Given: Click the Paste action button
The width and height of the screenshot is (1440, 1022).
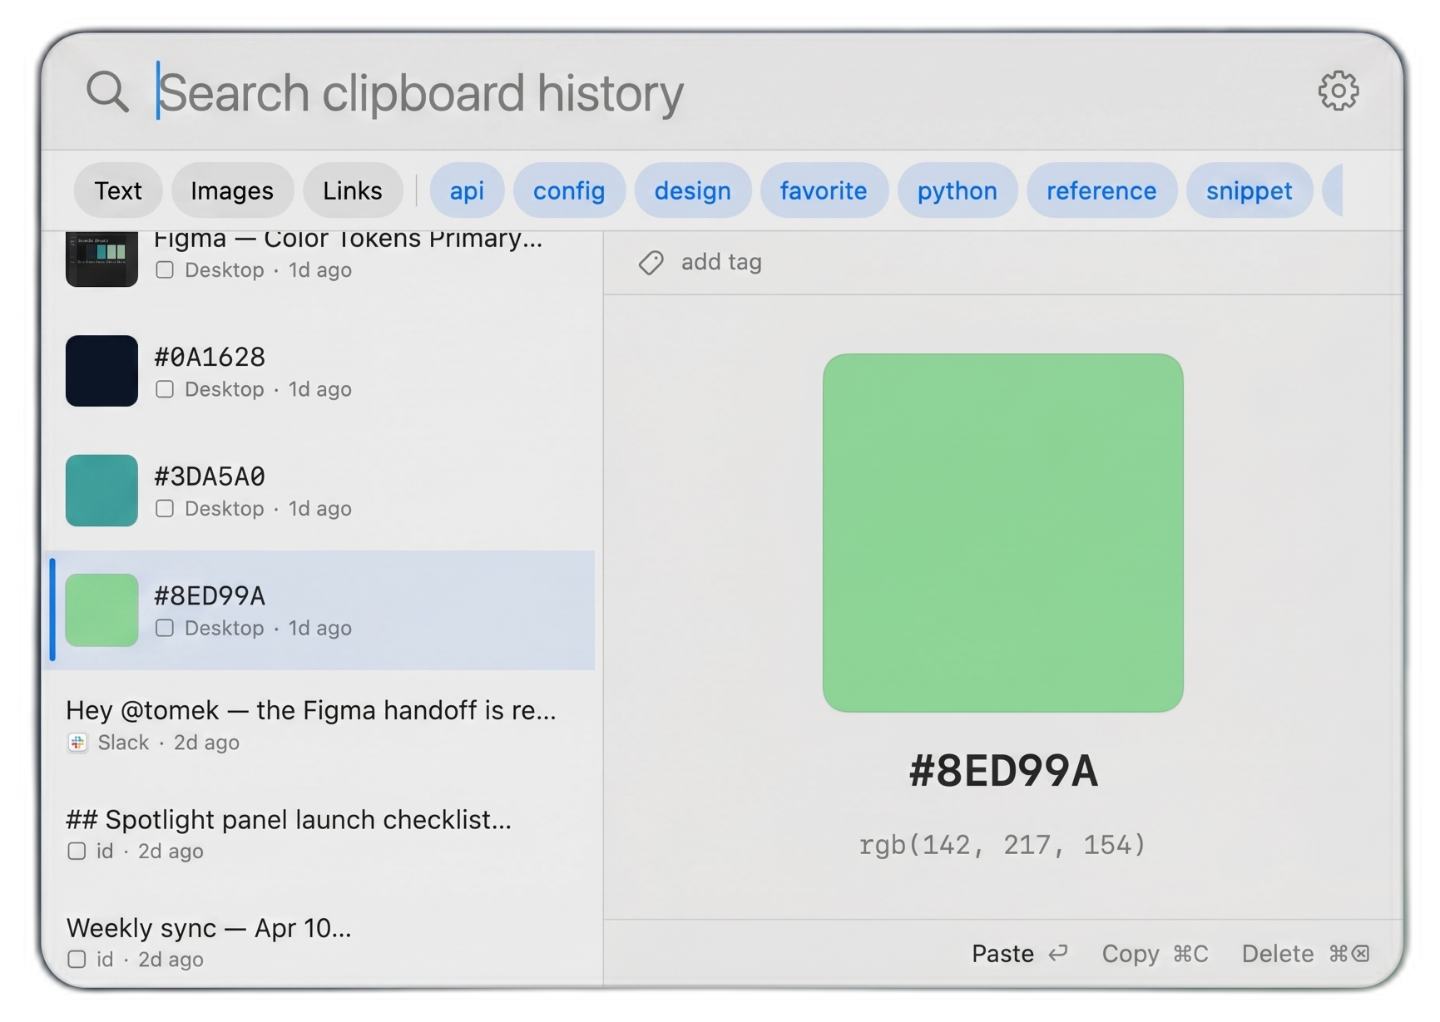Looking at the screenshot, I should 1020,954.
